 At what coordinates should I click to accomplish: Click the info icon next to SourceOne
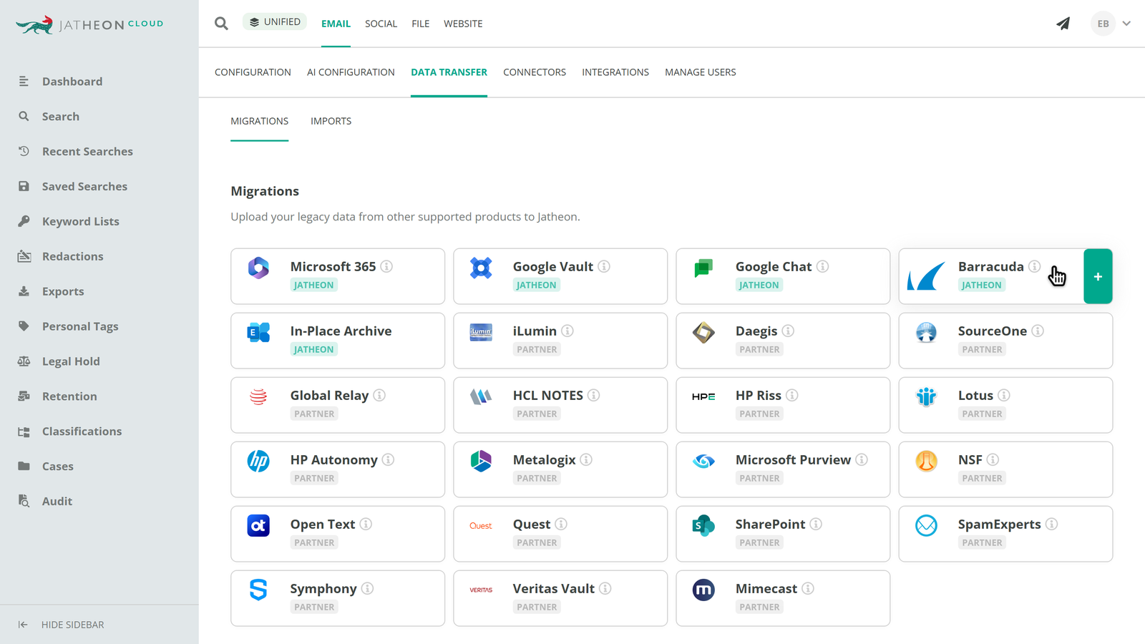click(1038, 331)
